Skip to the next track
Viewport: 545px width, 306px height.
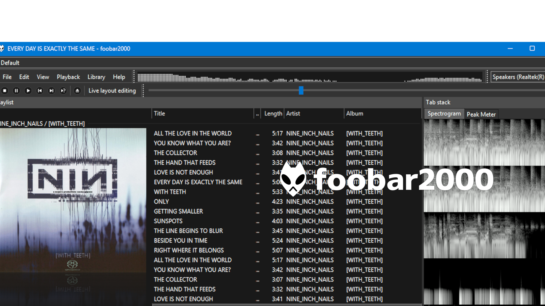[52, 91]
